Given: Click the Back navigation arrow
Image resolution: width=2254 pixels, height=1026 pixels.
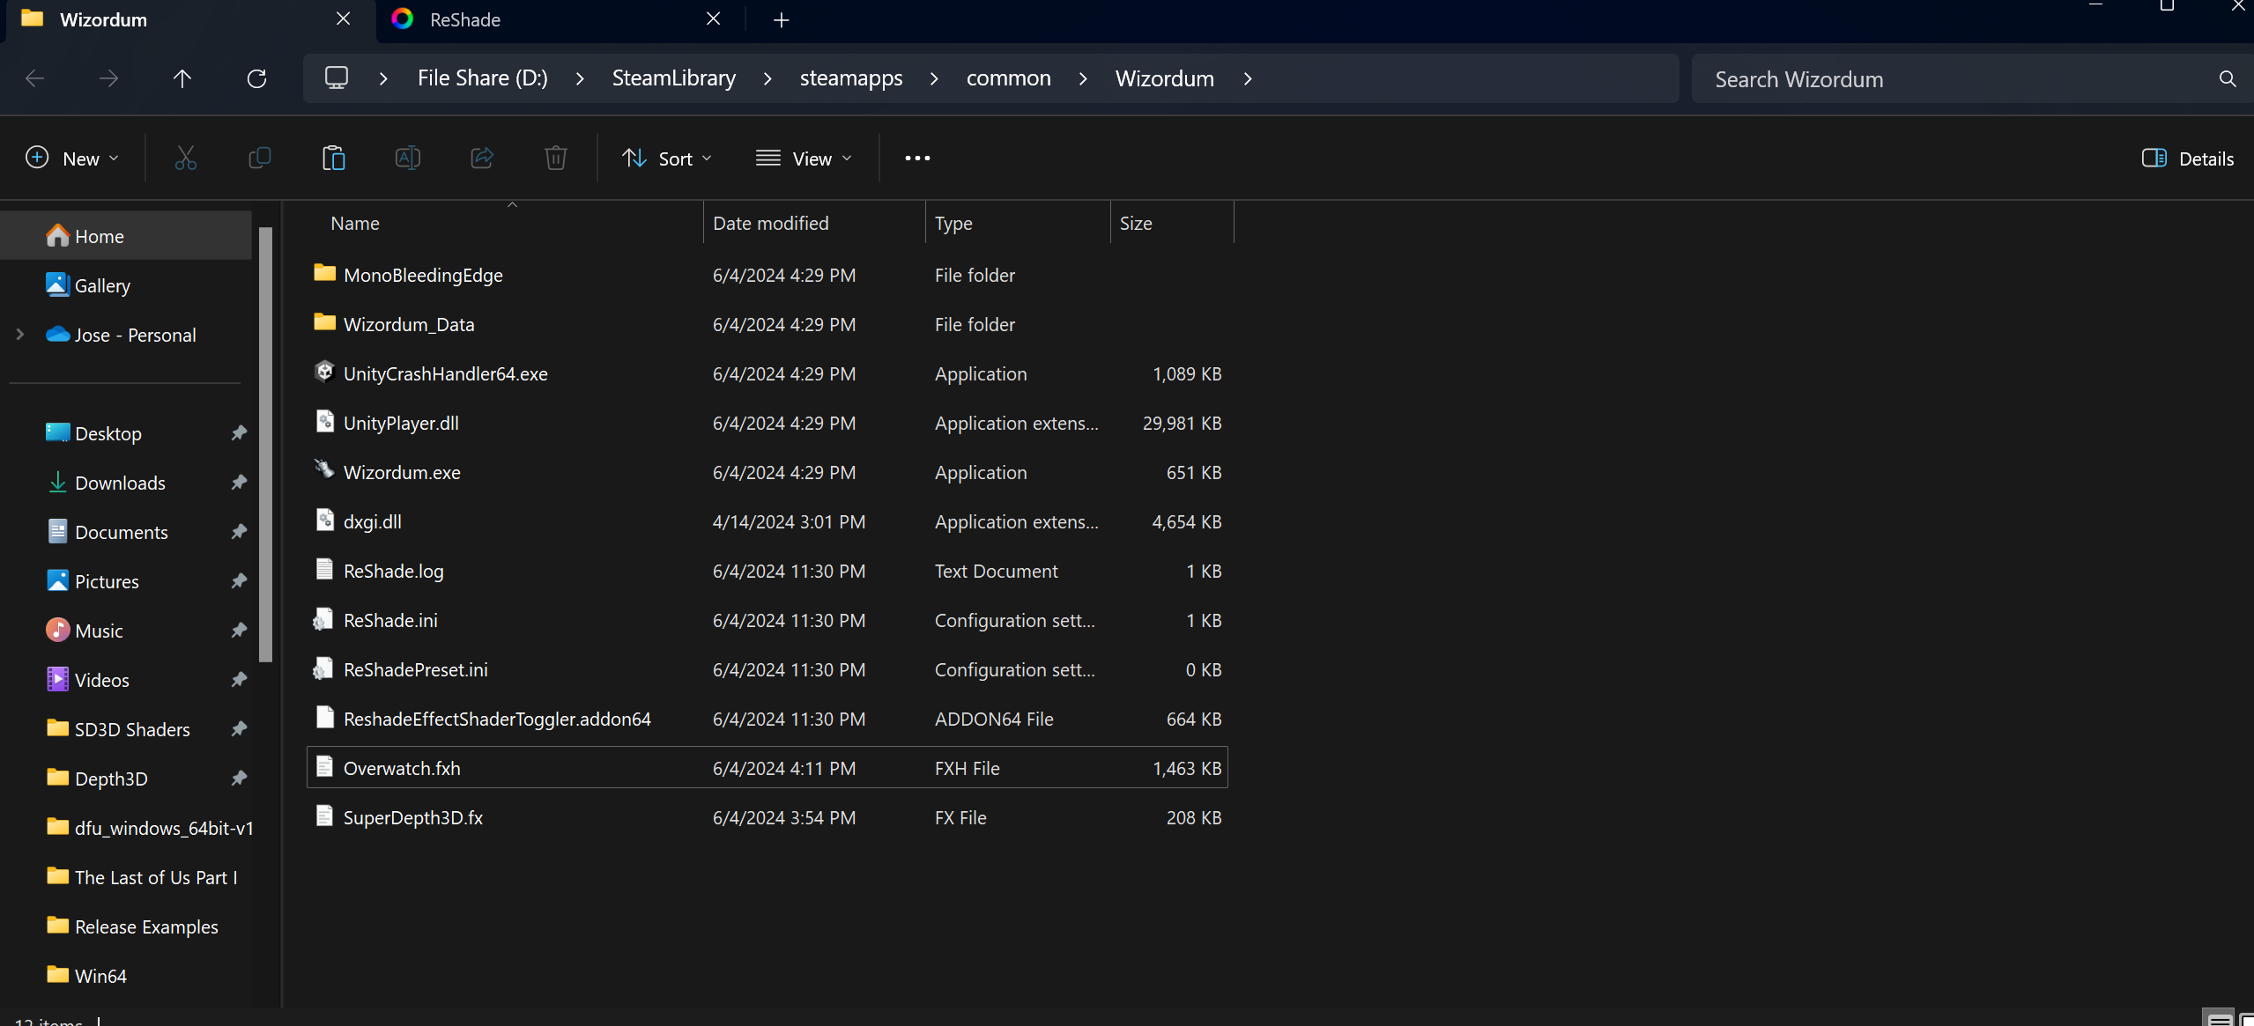Looking at the screenshot, I should [34, 79].
